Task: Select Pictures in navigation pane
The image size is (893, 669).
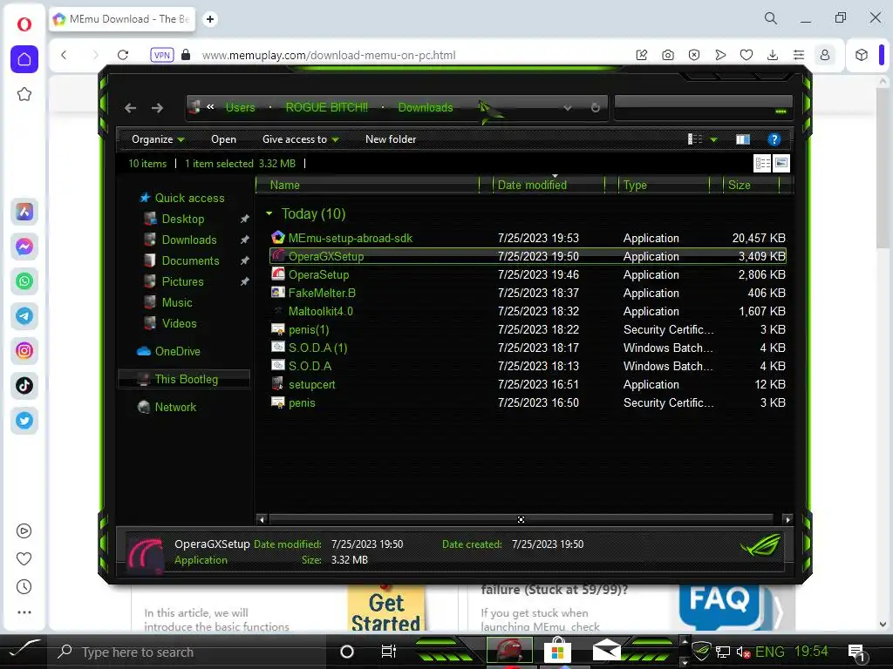Action: pos(182,281)
